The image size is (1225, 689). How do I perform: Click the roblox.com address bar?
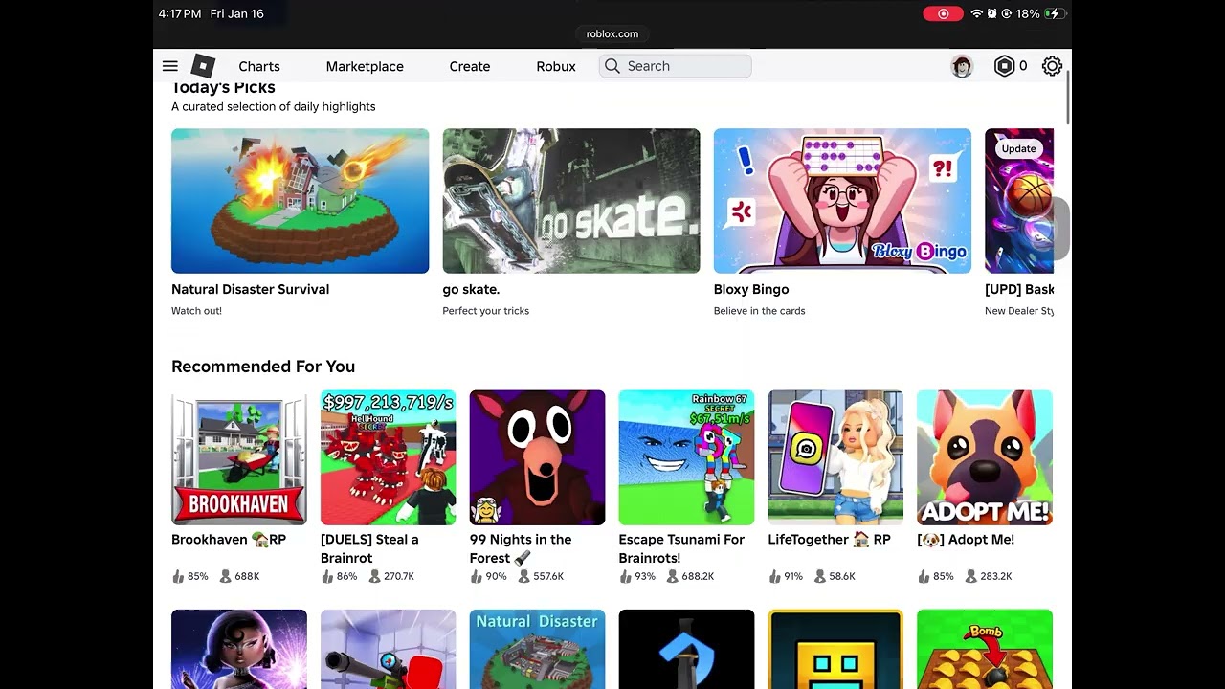[612, 33]
